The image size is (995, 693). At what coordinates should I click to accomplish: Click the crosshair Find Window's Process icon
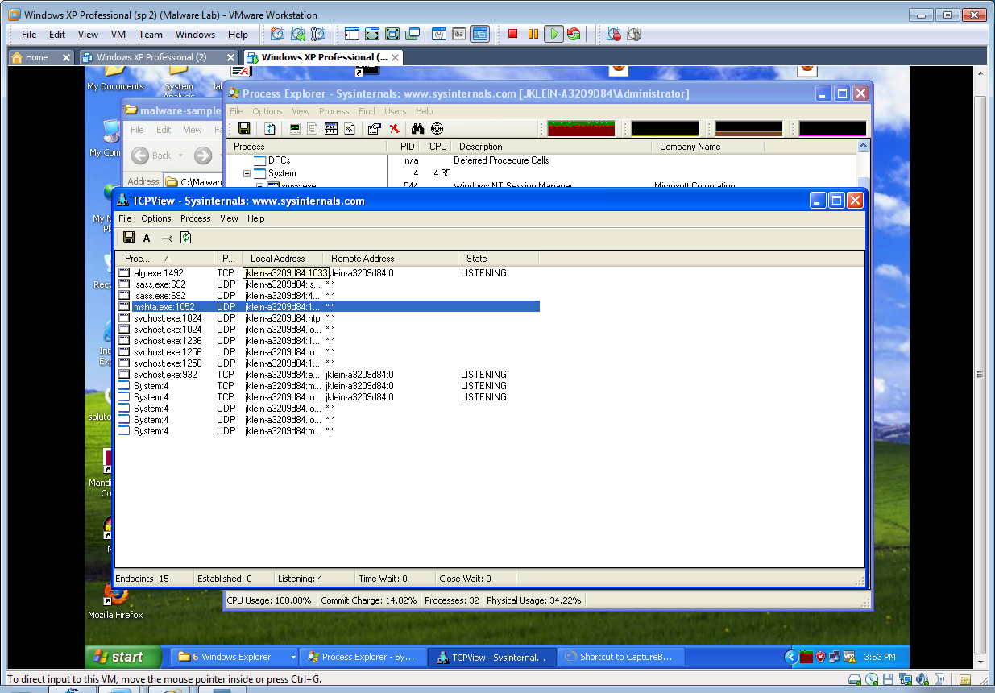coord(437,129)
